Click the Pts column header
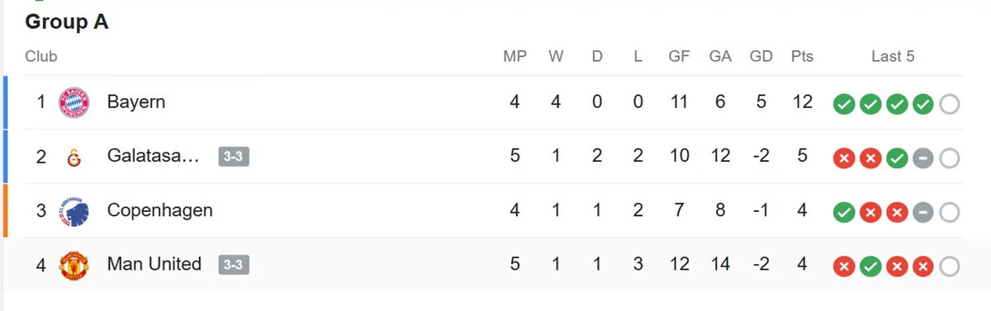The width and height of the screenshot is (991, 311). pyautogui.click(x=801, y=57)
